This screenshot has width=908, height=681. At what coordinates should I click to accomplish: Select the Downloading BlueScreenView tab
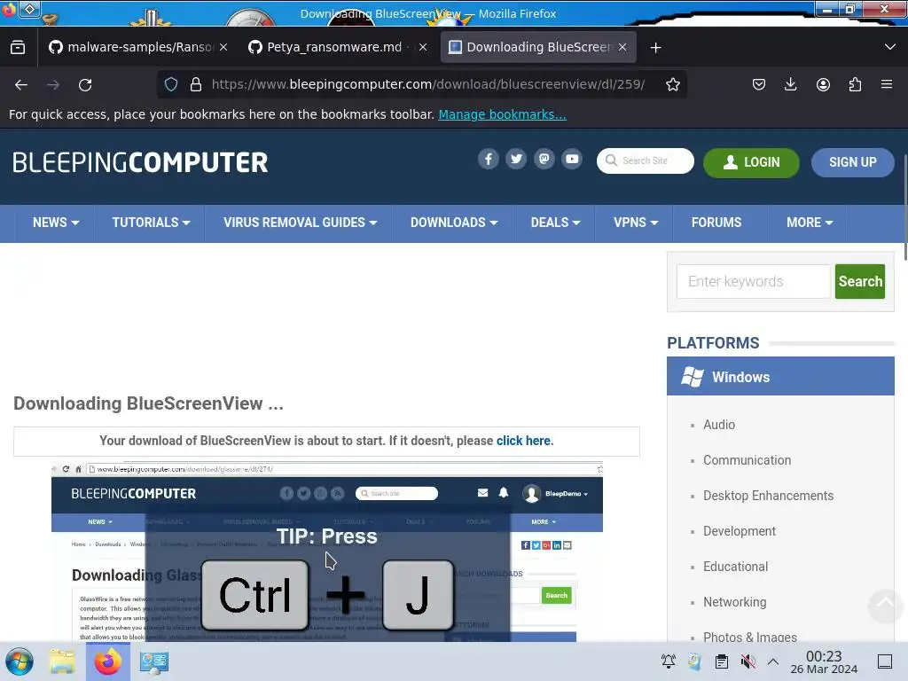(532, 47)
